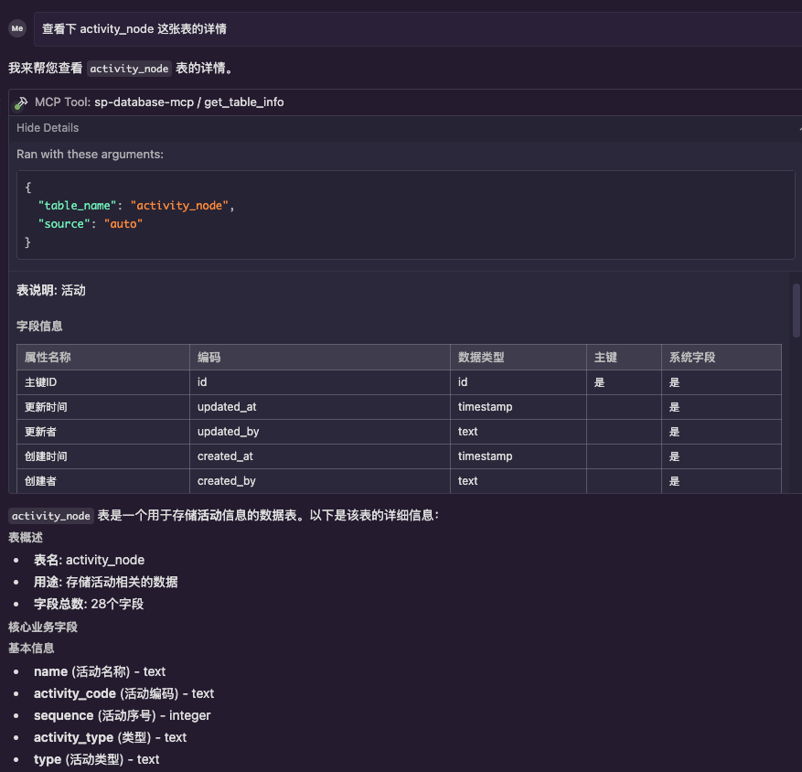This screenshot has height=772, width=802.
Task: Click the created_at table cell
Action: click(320, 456)
